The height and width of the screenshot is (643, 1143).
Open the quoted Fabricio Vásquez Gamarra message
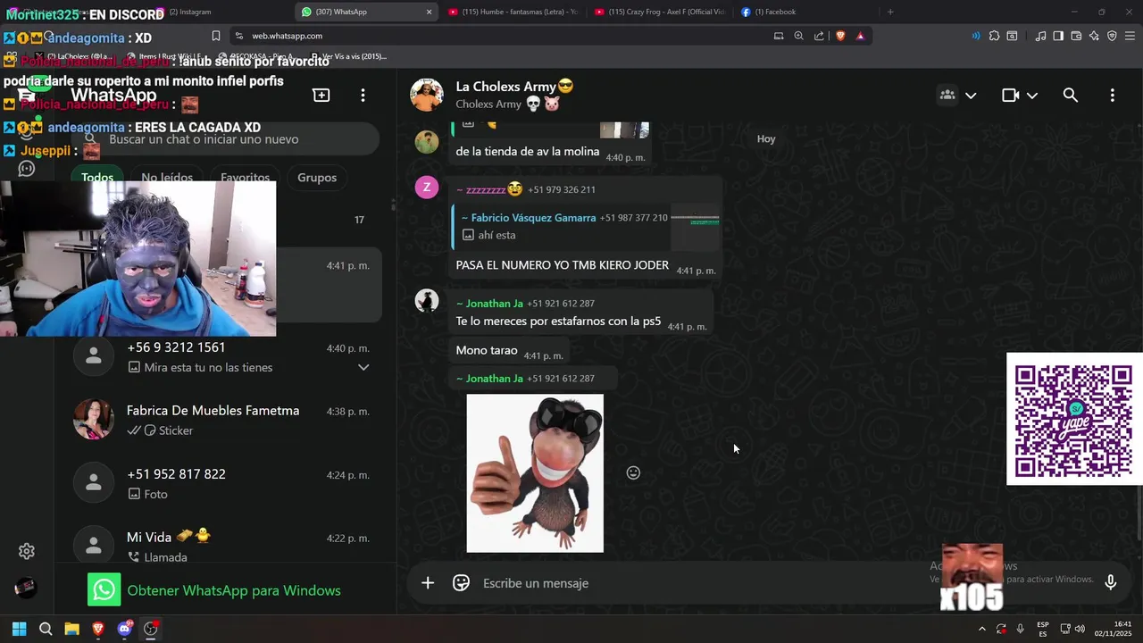coord(587,226)
